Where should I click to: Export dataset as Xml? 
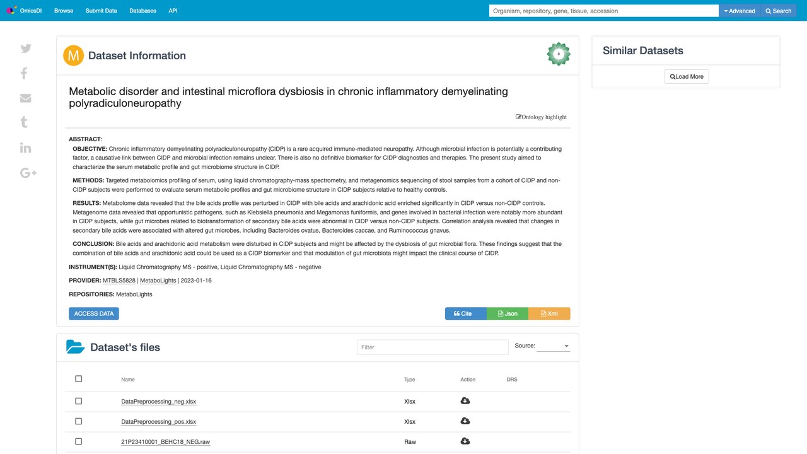click(x=549, y=313)
